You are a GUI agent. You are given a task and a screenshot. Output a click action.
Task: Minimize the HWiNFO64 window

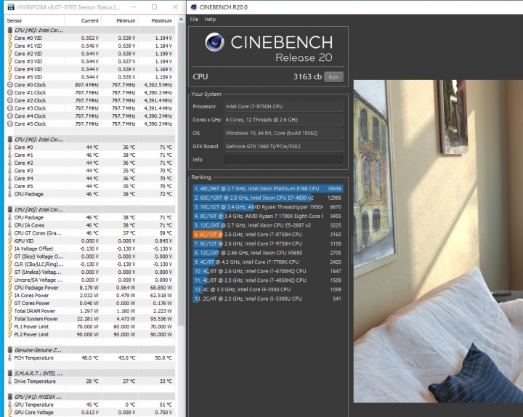click(x=134, y=7)
